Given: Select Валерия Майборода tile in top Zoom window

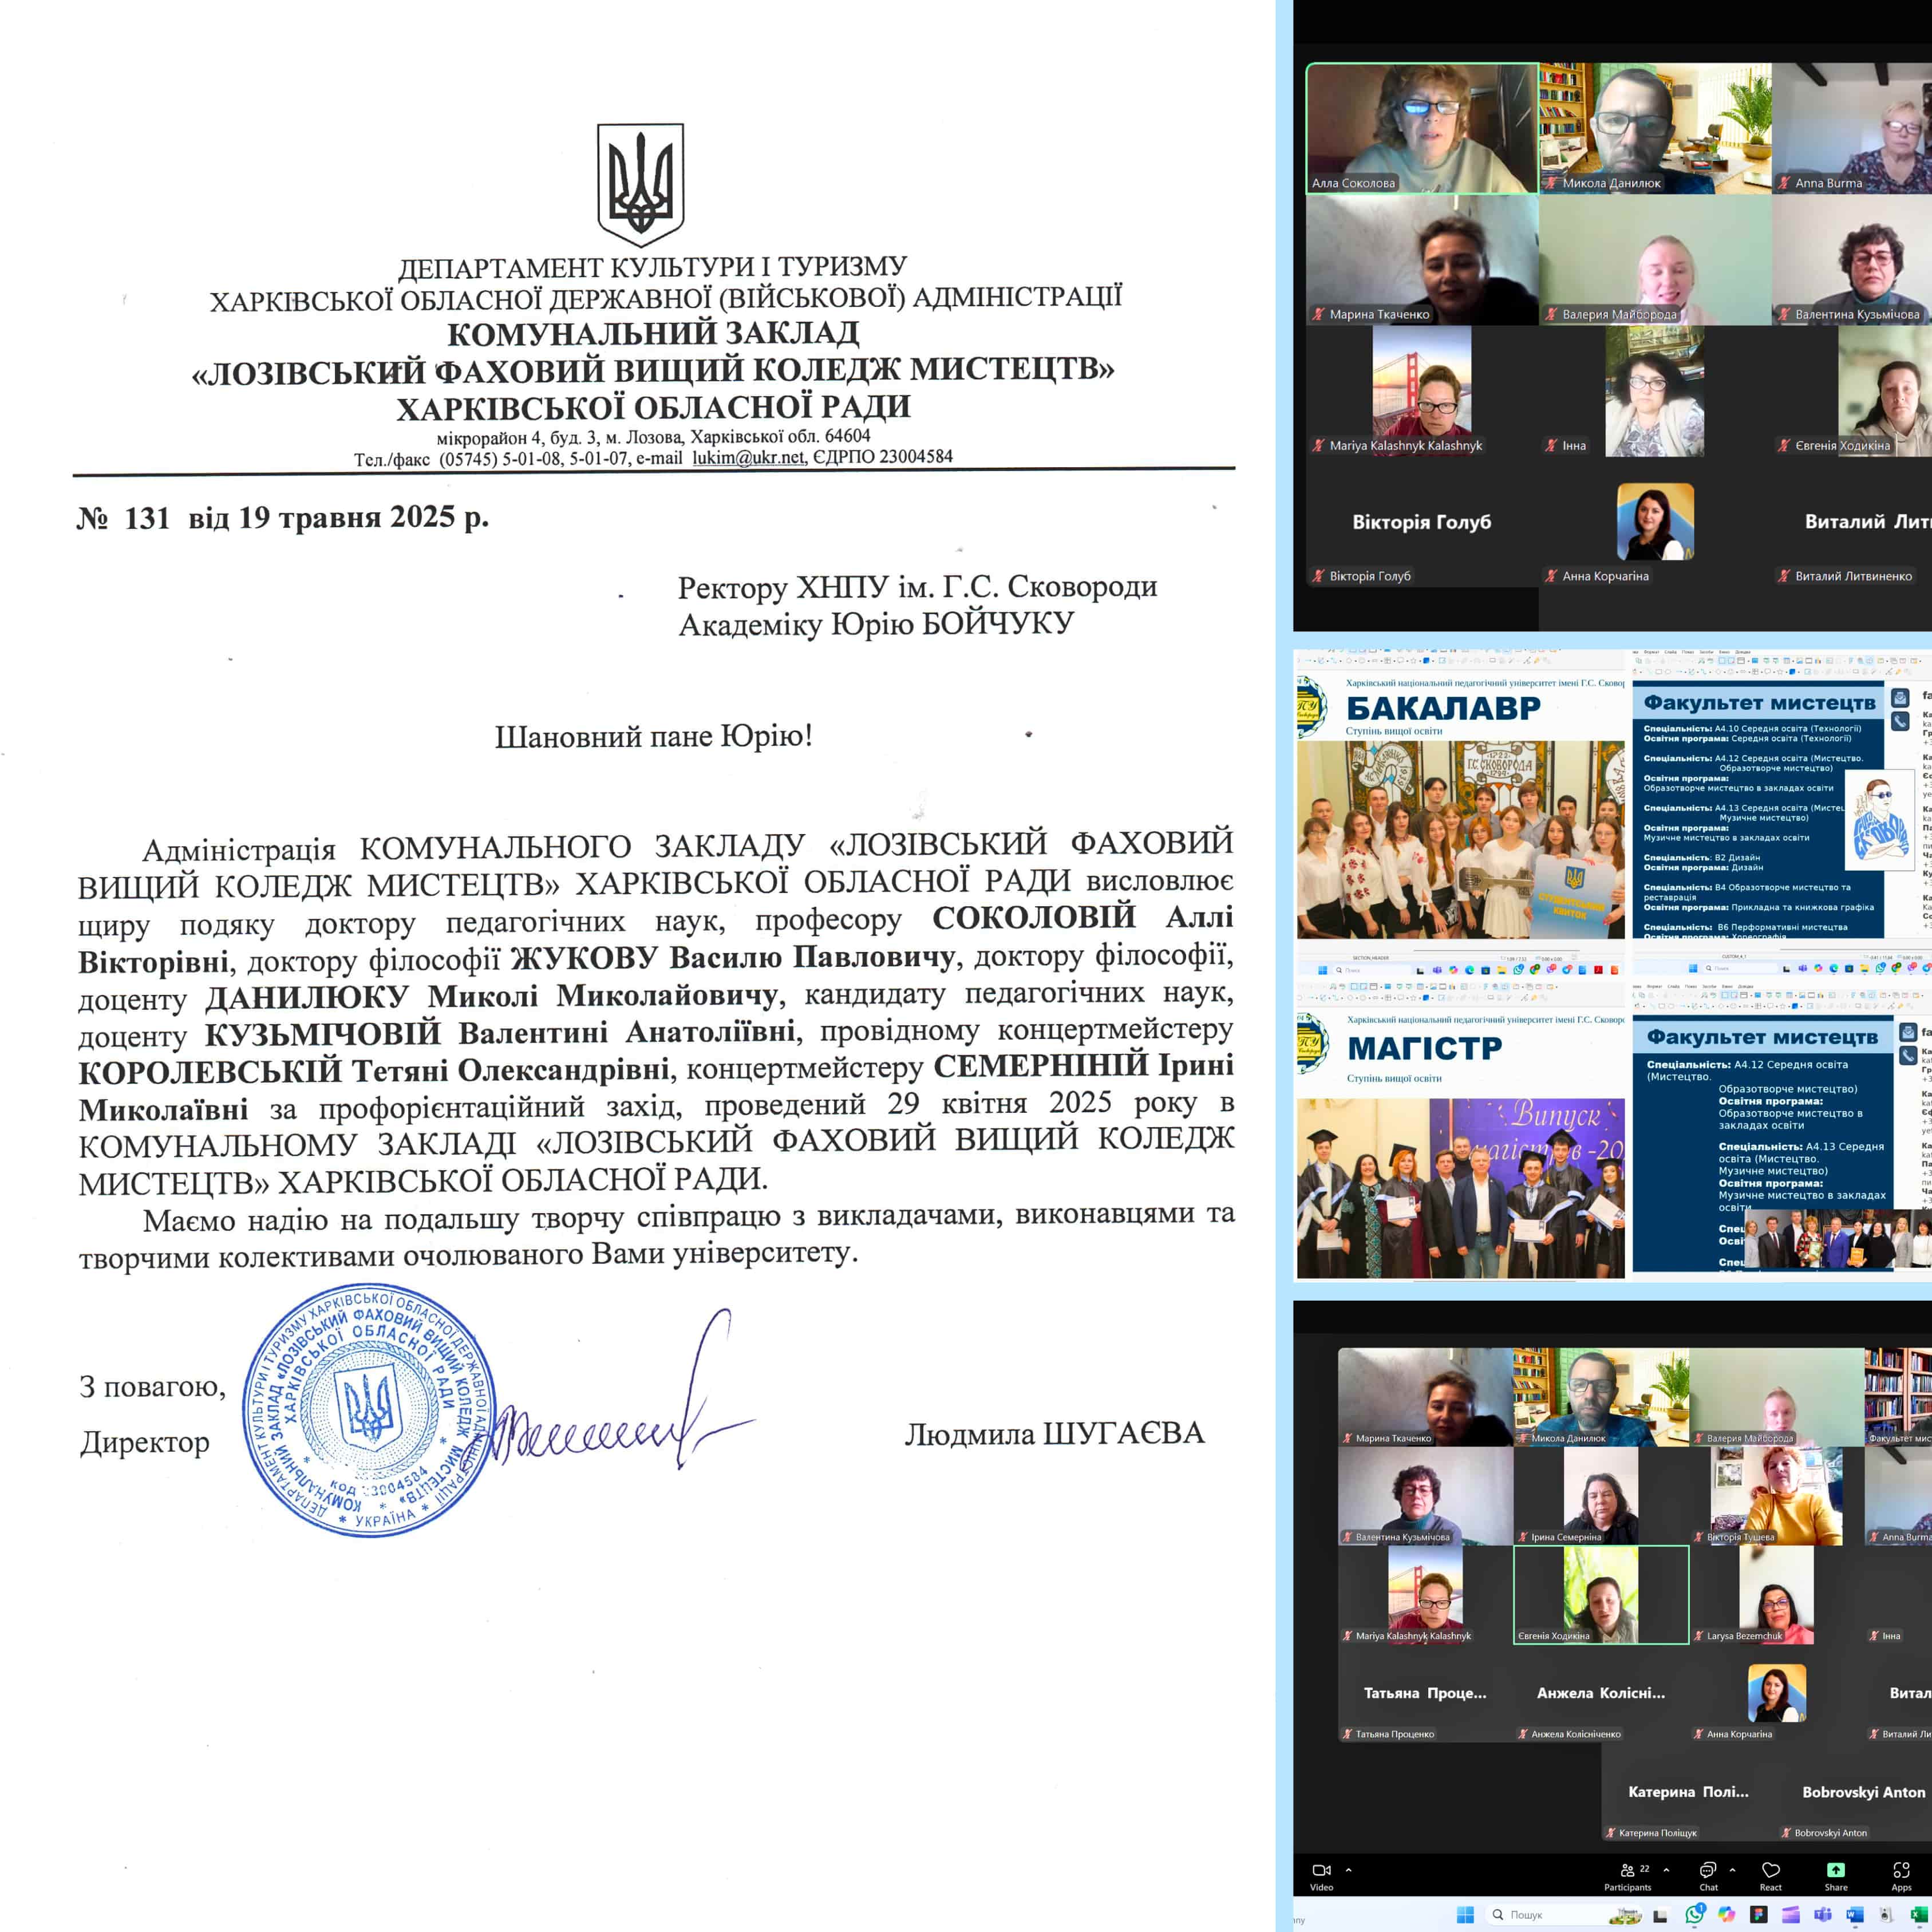Looking at the screenshot, I should click(1655, 259).
